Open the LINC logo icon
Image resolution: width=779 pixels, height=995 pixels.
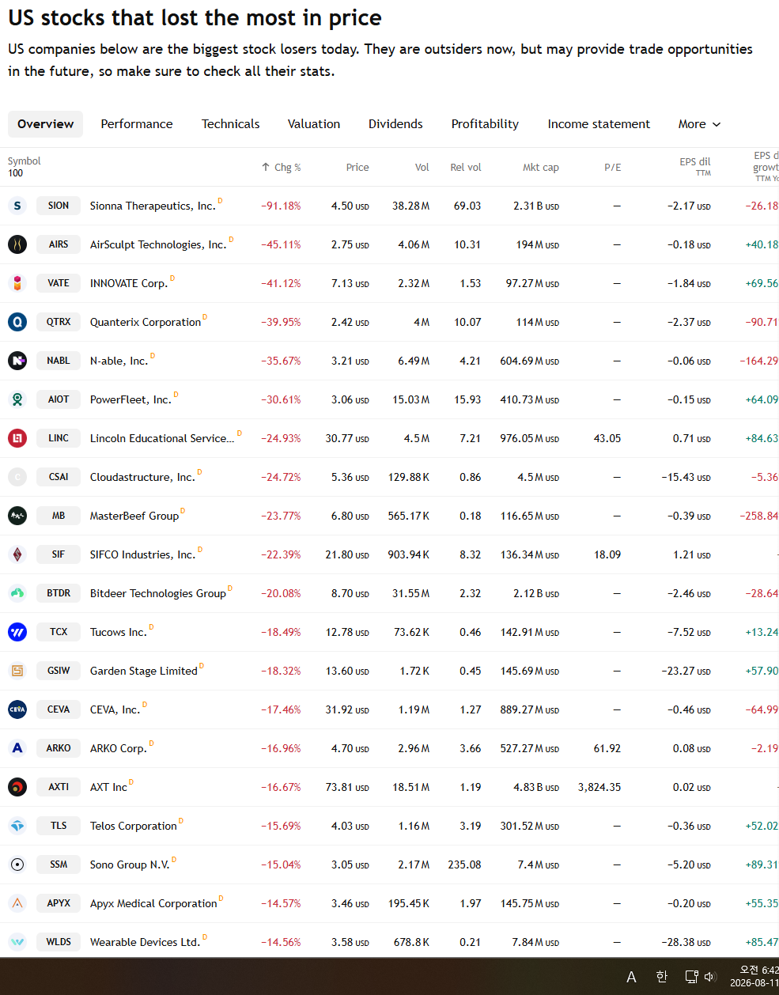tap(17, 438)
